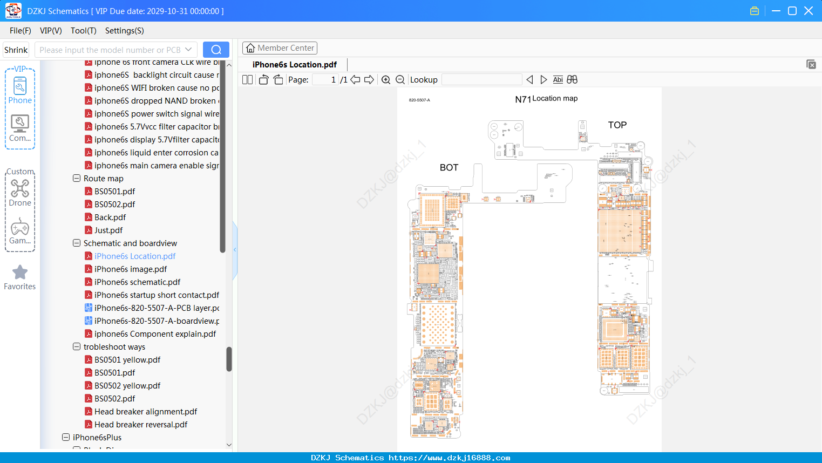Toggle the two-page view layout icon
Image resolution: width=822 pixels, height=463 pixels.
[x=247, y=80]
